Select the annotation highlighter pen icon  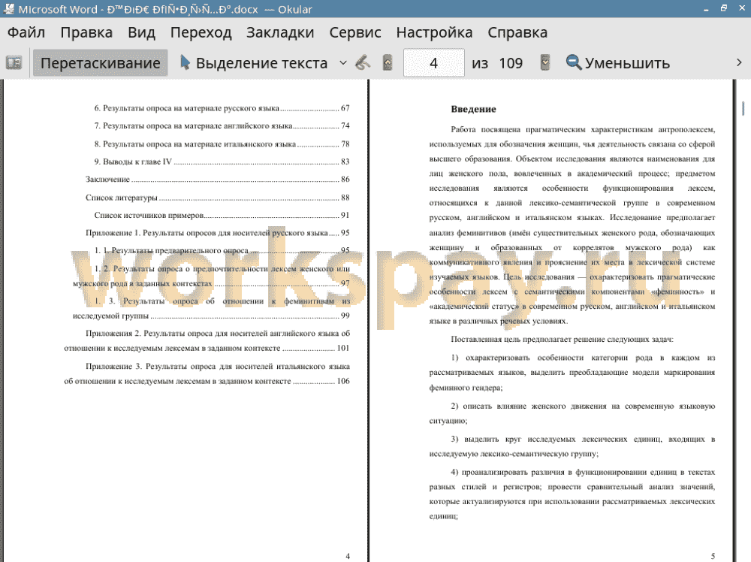[363, 63]
